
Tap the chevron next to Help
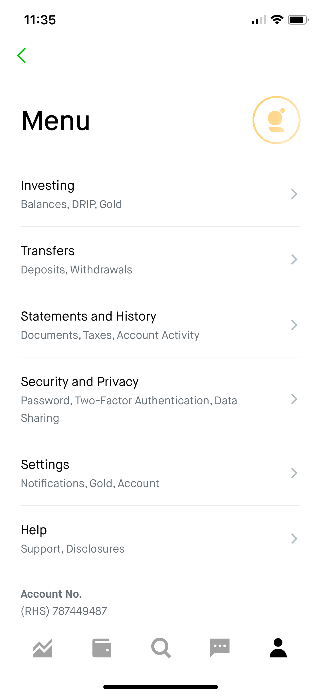294,539
